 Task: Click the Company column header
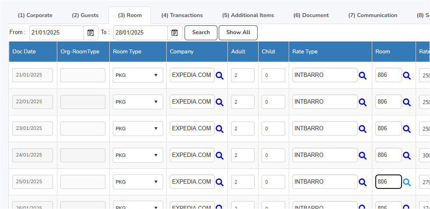(x=197, y=52)
